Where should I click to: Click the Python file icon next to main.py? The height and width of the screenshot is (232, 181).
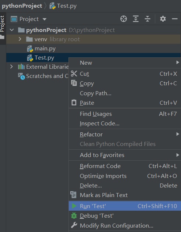point(30,49)
